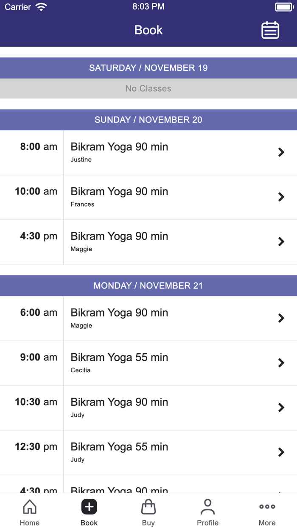The image size is (297, 528).
Task: Select the SUNDAY / NOVEMBER 20 header
Action: [x=148, y=120]
